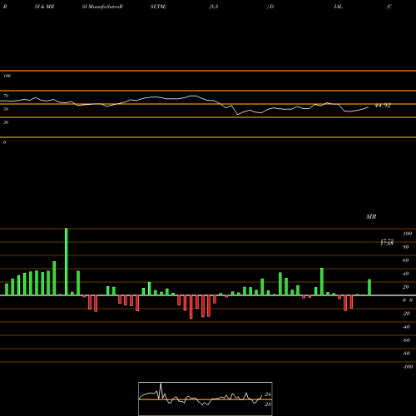Click the tallest green histogram bar

(x=66, y=262)
